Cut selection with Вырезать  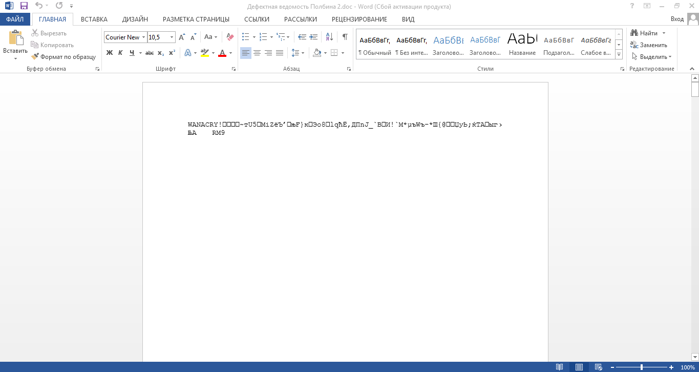49,33
